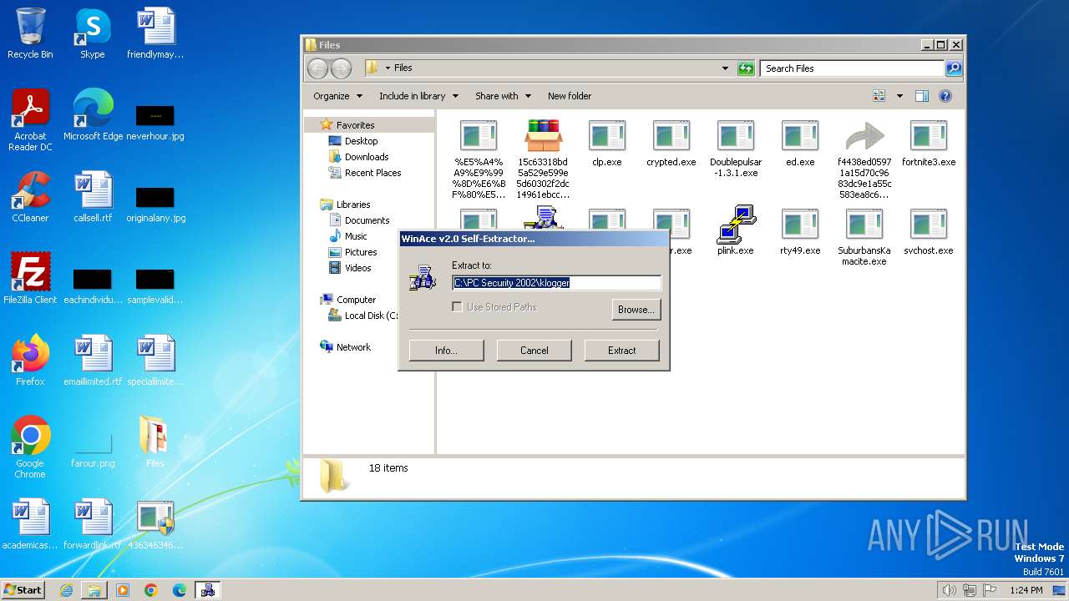Click the Info button
Screen dimensions: 1069x601
pyautogui.click(x=446, y=351)
